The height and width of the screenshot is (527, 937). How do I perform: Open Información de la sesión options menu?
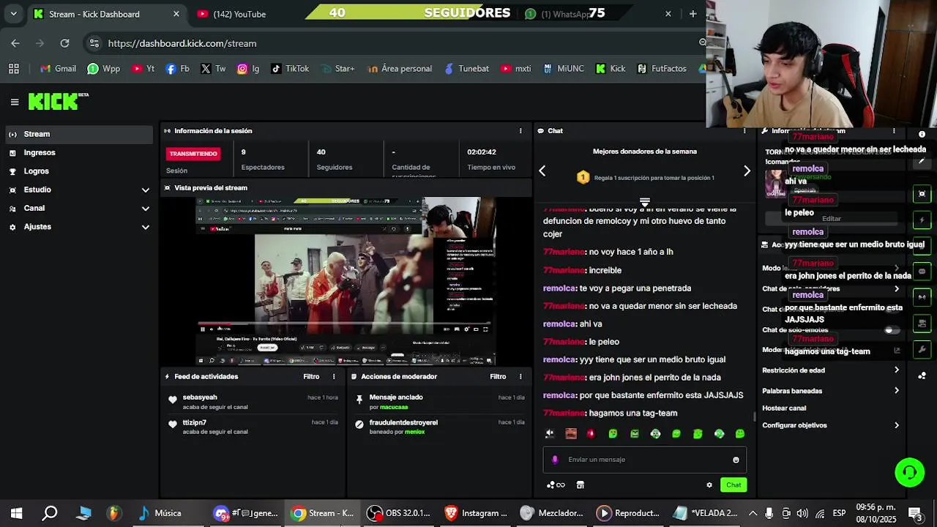pos(520,131)
